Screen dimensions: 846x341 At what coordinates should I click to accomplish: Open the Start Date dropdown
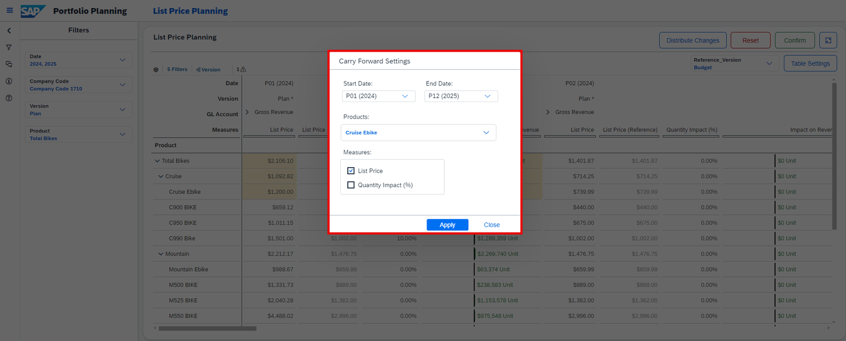[378, 96]
